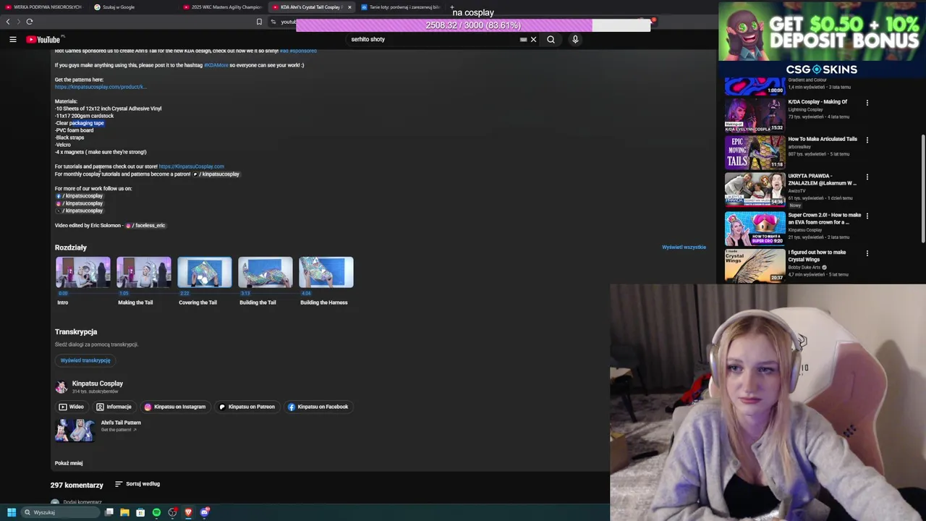Open Task View on taskbar
This screenshot has height=521, width=926.
[109, 512]
